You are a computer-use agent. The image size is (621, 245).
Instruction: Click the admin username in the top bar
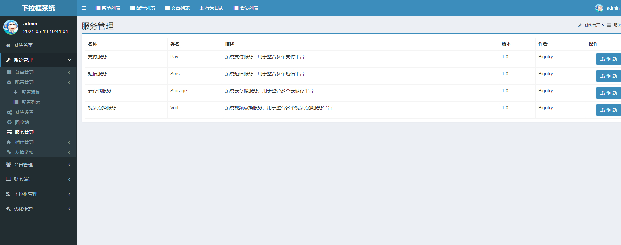click(613, 8)
